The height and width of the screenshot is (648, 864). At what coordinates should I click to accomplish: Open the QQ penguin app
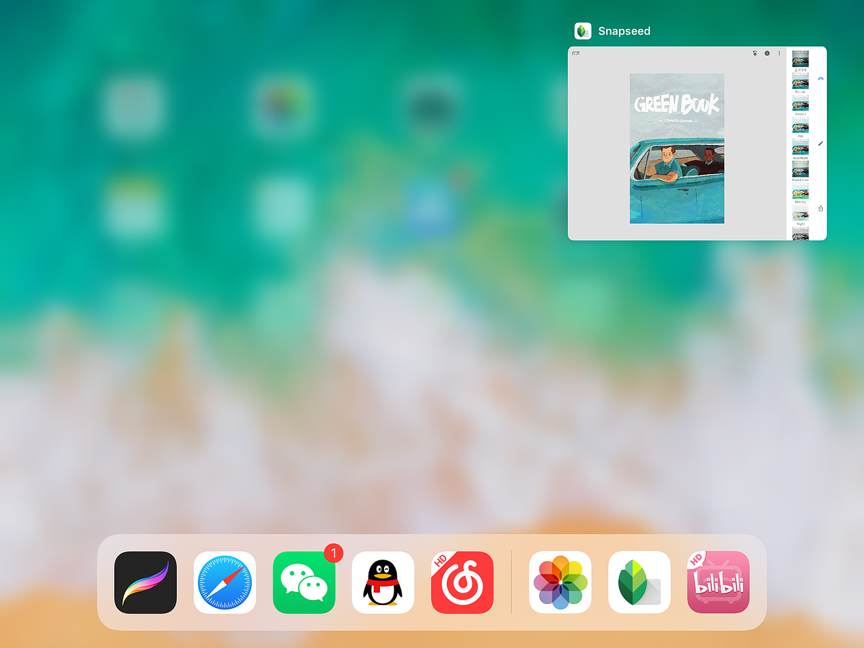pyautogui.click(x=383, y=583)
